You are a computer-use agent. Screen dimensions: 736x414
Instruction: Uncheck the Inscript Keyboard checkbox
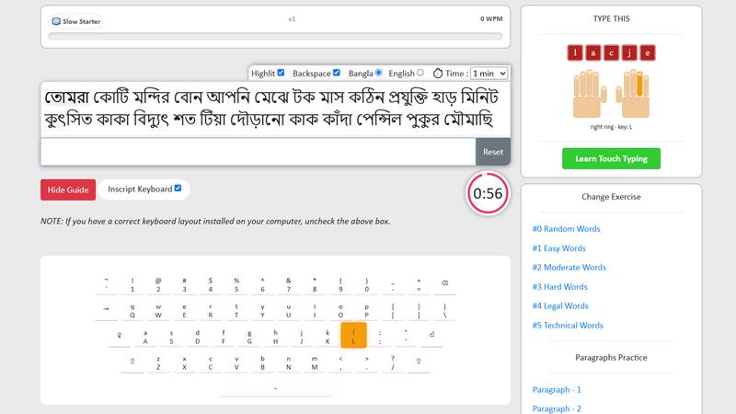[178, 188]
